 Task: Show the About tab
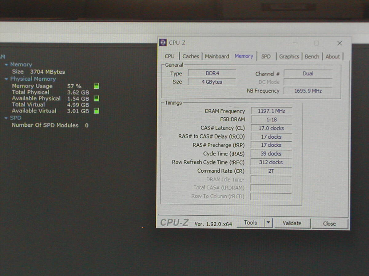[x=332, y=56]
